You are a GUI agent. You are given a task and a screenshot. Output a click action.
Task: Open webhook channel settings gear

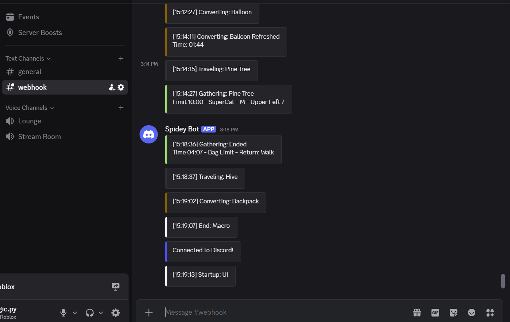[121, 87]
